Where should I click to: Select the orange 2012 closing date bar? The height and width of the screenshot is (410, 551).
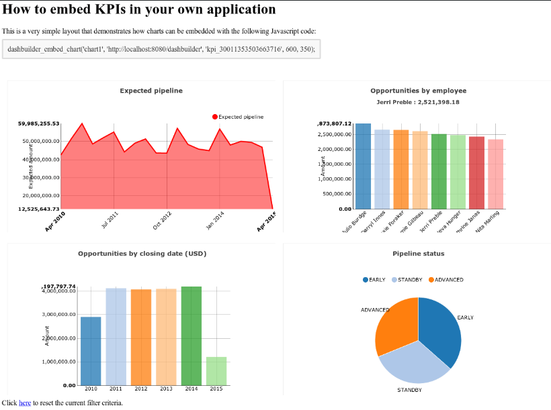[x=141, y=338]
